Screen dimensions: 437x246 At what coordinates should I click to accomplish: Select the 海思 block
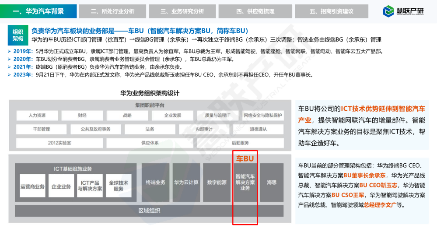[272, 183]
